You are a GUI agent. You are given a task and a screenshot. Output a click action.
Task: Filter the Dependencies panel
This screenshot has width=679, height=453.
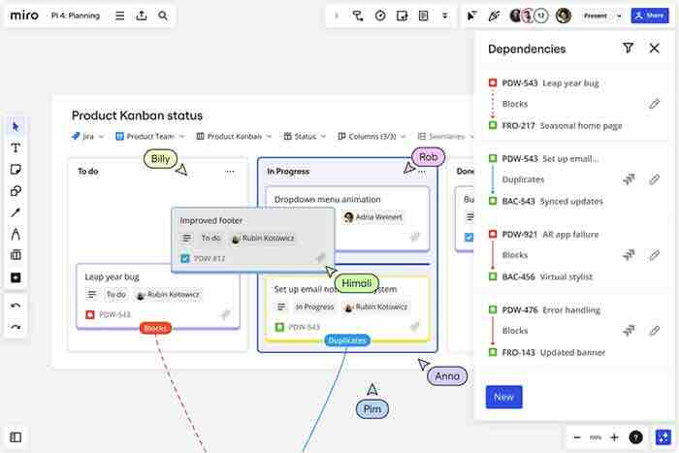coord(628,49)
